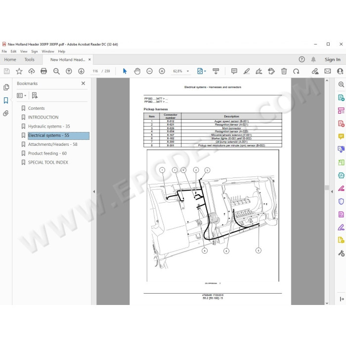Jump to INTRODUCTION bookmark
Screen dimensions: 346x346
click(x=43, y=117)
